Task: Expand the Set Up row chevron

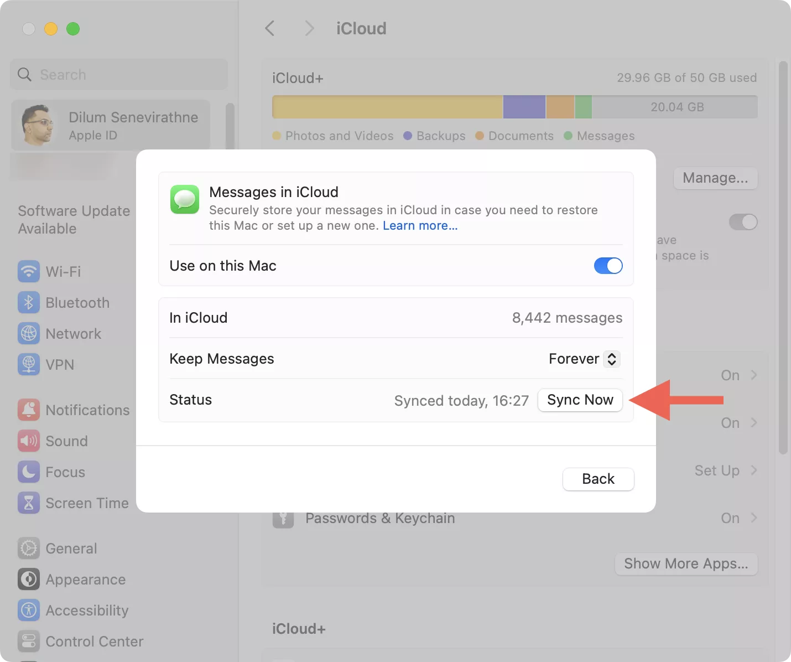Action: pyautogui.click(x=753, y=470)
